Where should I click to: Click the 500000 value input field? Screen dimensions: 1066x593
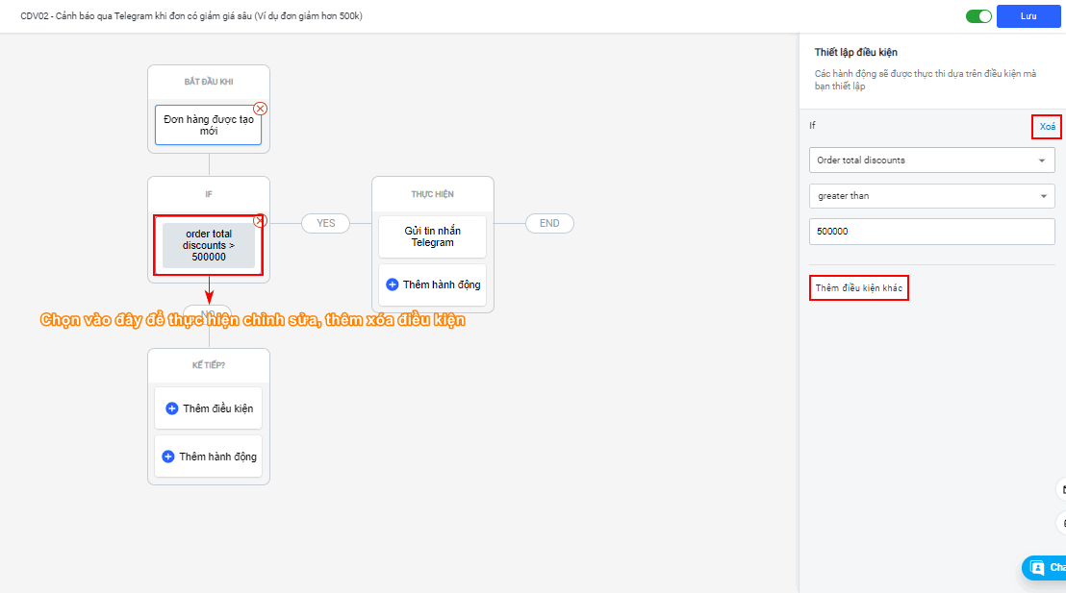pos(931,232)
